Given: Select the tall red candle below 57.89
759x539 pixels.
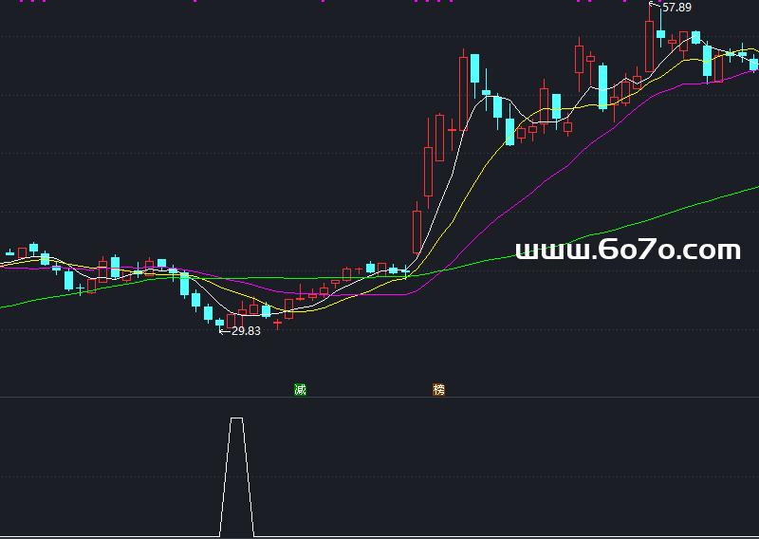Looking at the screenshot, I should pos(650,46).
